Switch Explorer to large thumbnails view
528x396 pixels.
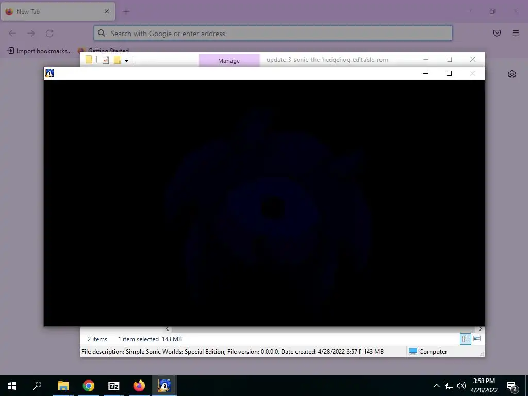click(x=477, y=339)
